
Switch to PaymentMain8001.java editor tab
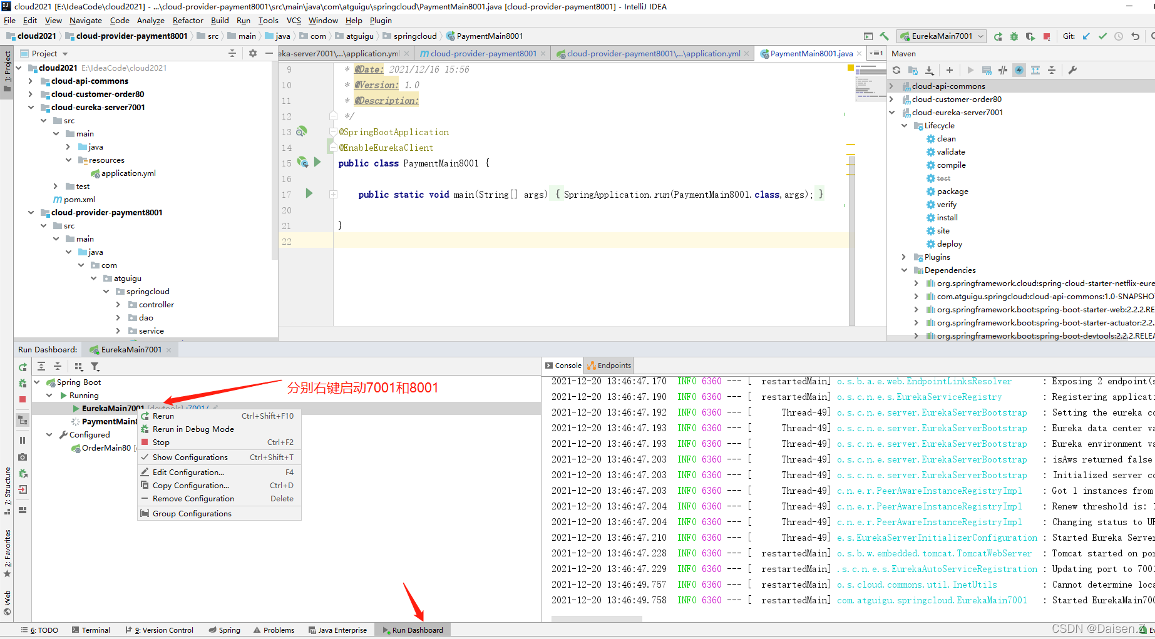[x=811, y=54]
